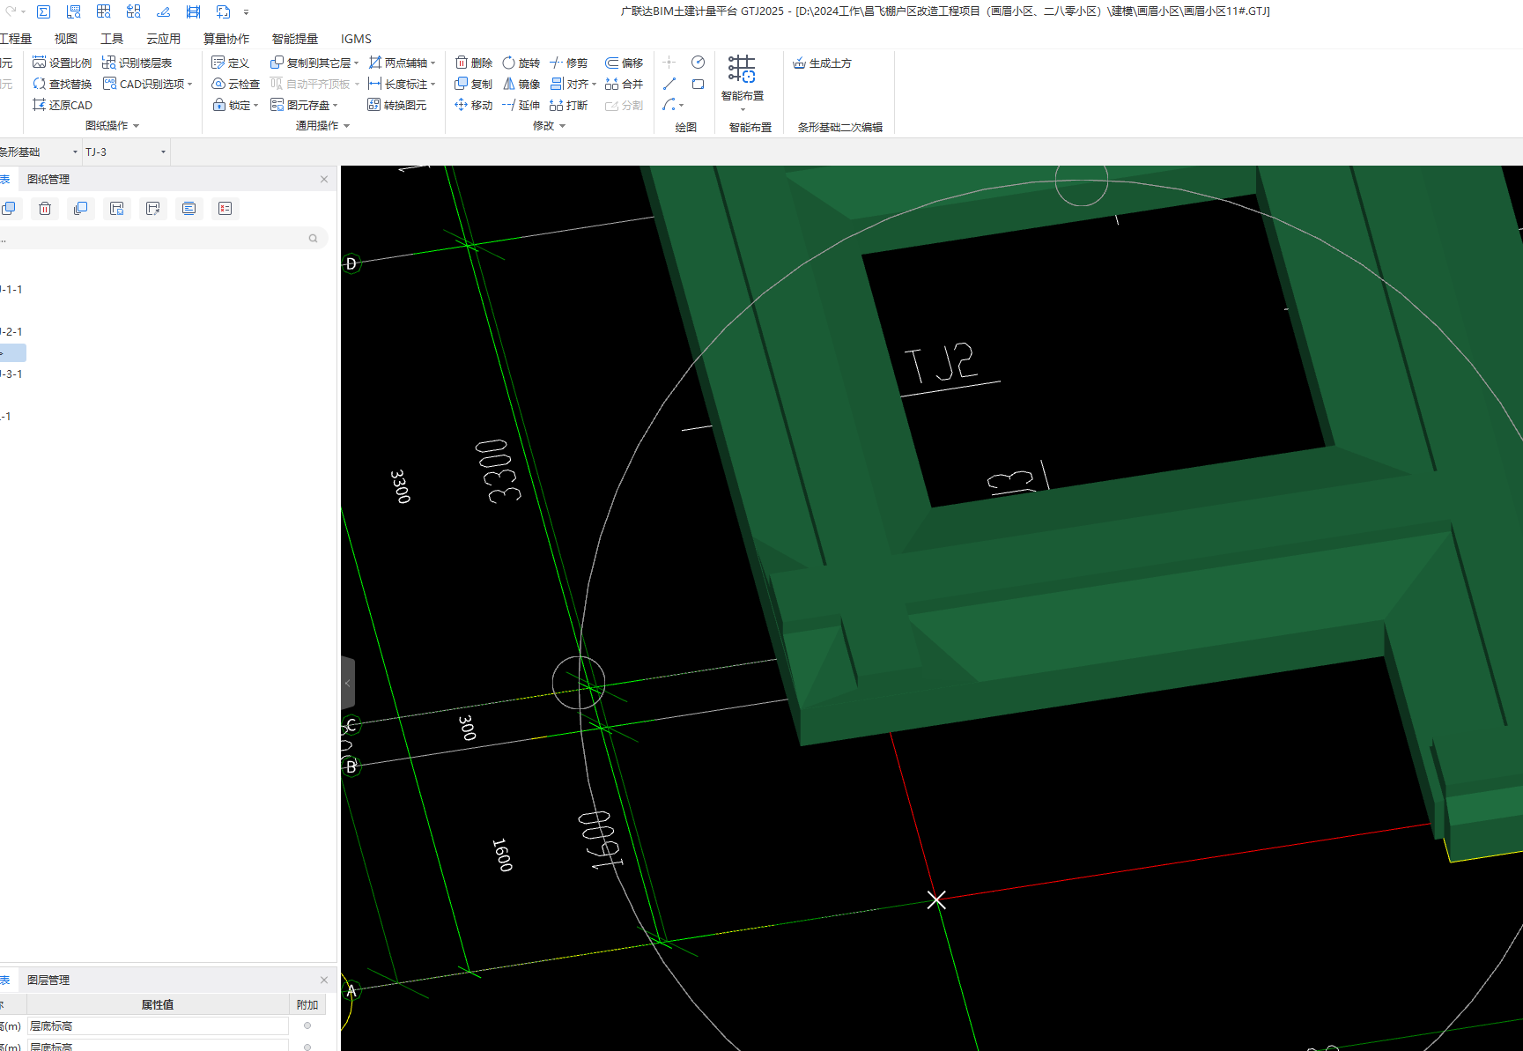
Task: Click the search magnifier in drawing search box
Action: [x=313, y=238]
